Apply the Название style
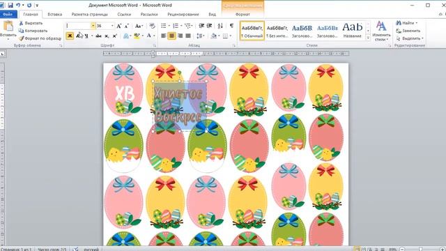 [x=353, y=31]
